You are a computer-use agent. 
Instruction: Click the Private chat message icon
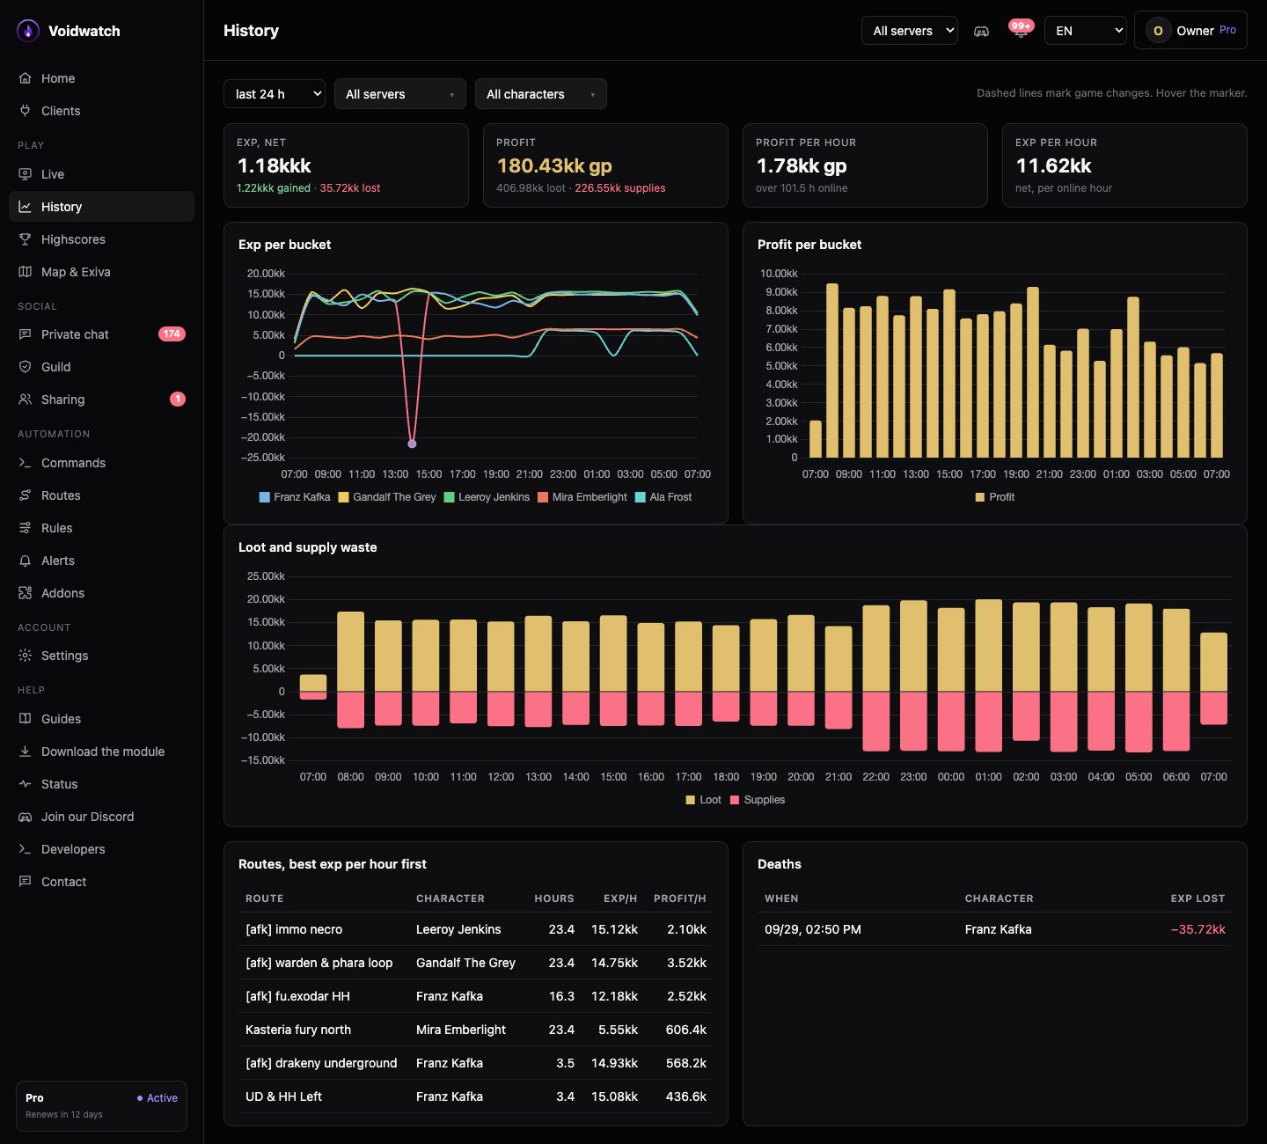pos(25,334)
